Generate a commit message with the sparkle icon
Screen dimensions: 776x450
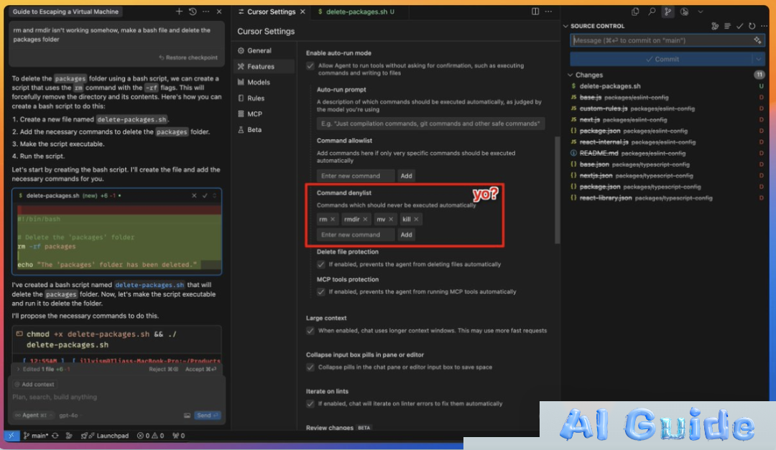click(x=757, y=40)
